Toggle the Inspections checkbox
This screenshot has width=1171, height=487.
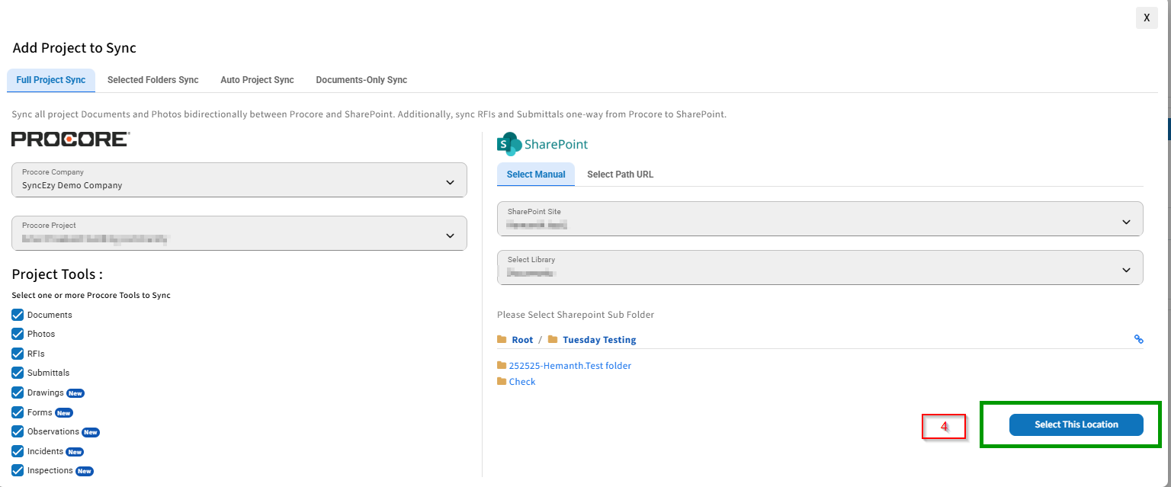click(18, 470)
